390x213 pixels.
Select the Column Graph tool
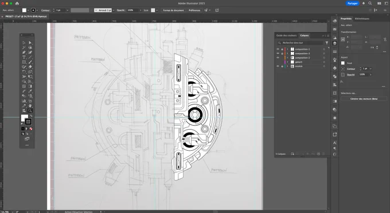(x=24, y=101)
